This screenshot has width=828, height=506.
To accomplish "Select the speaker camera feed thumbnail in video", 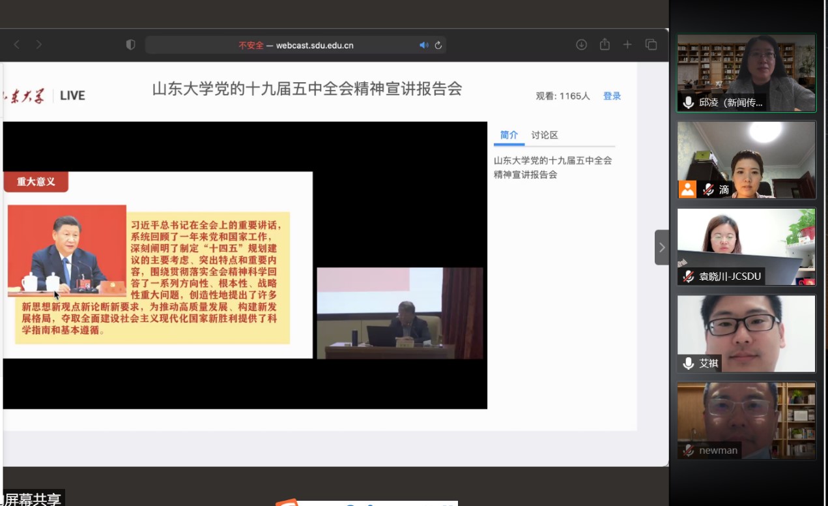I will click(399, 313).
